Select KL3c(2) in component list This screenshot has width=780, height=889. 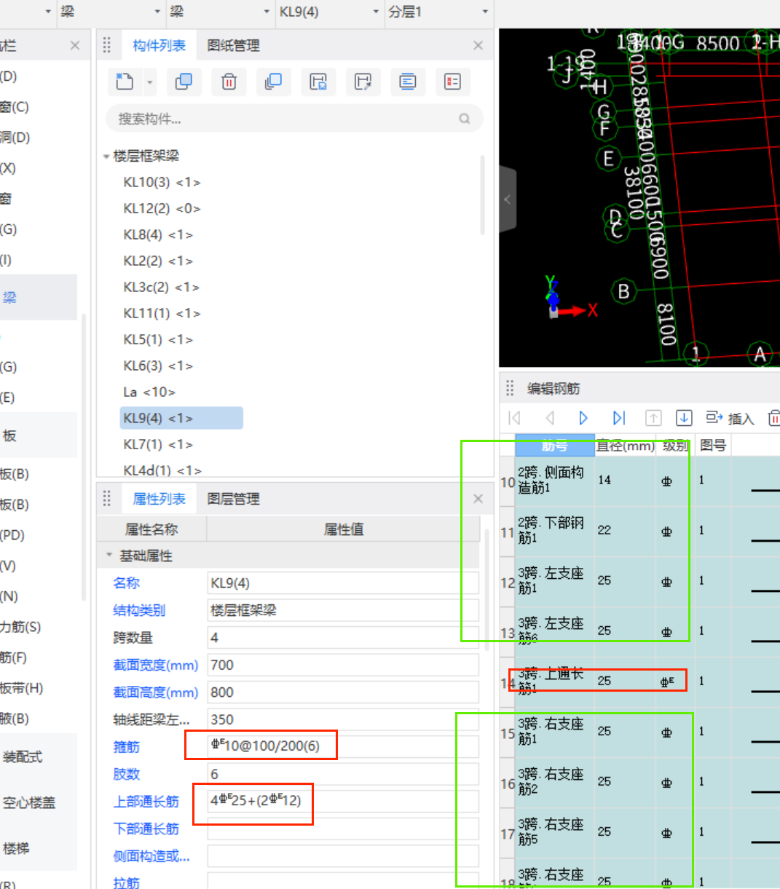pos(161,287)
